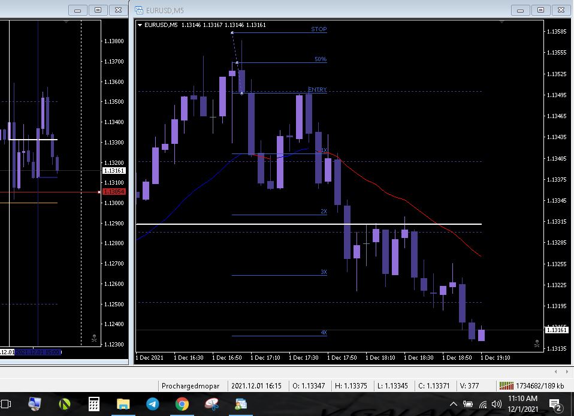This screenshot has width=574, height=416.
Task: Click the skull icon in the left chart
Action: (x=94, y=338)
